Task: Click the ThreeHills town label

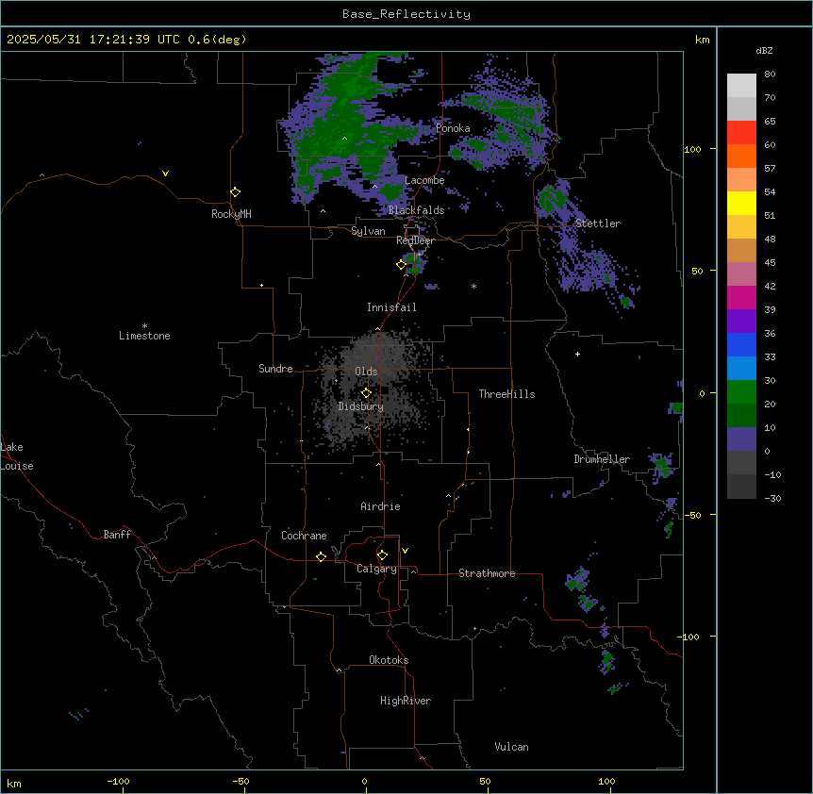Action: [506, 394]
